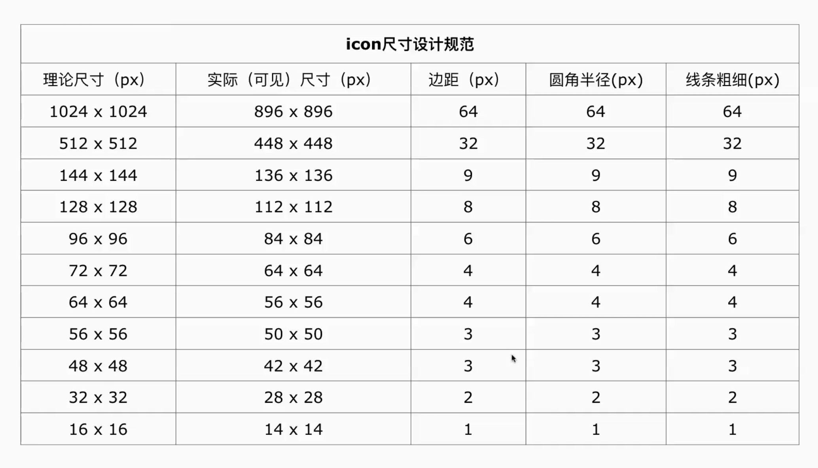Viewport: 818px width, 468px height.
Task: Click the "512 x 512" cell
Action: coord(98,143)
